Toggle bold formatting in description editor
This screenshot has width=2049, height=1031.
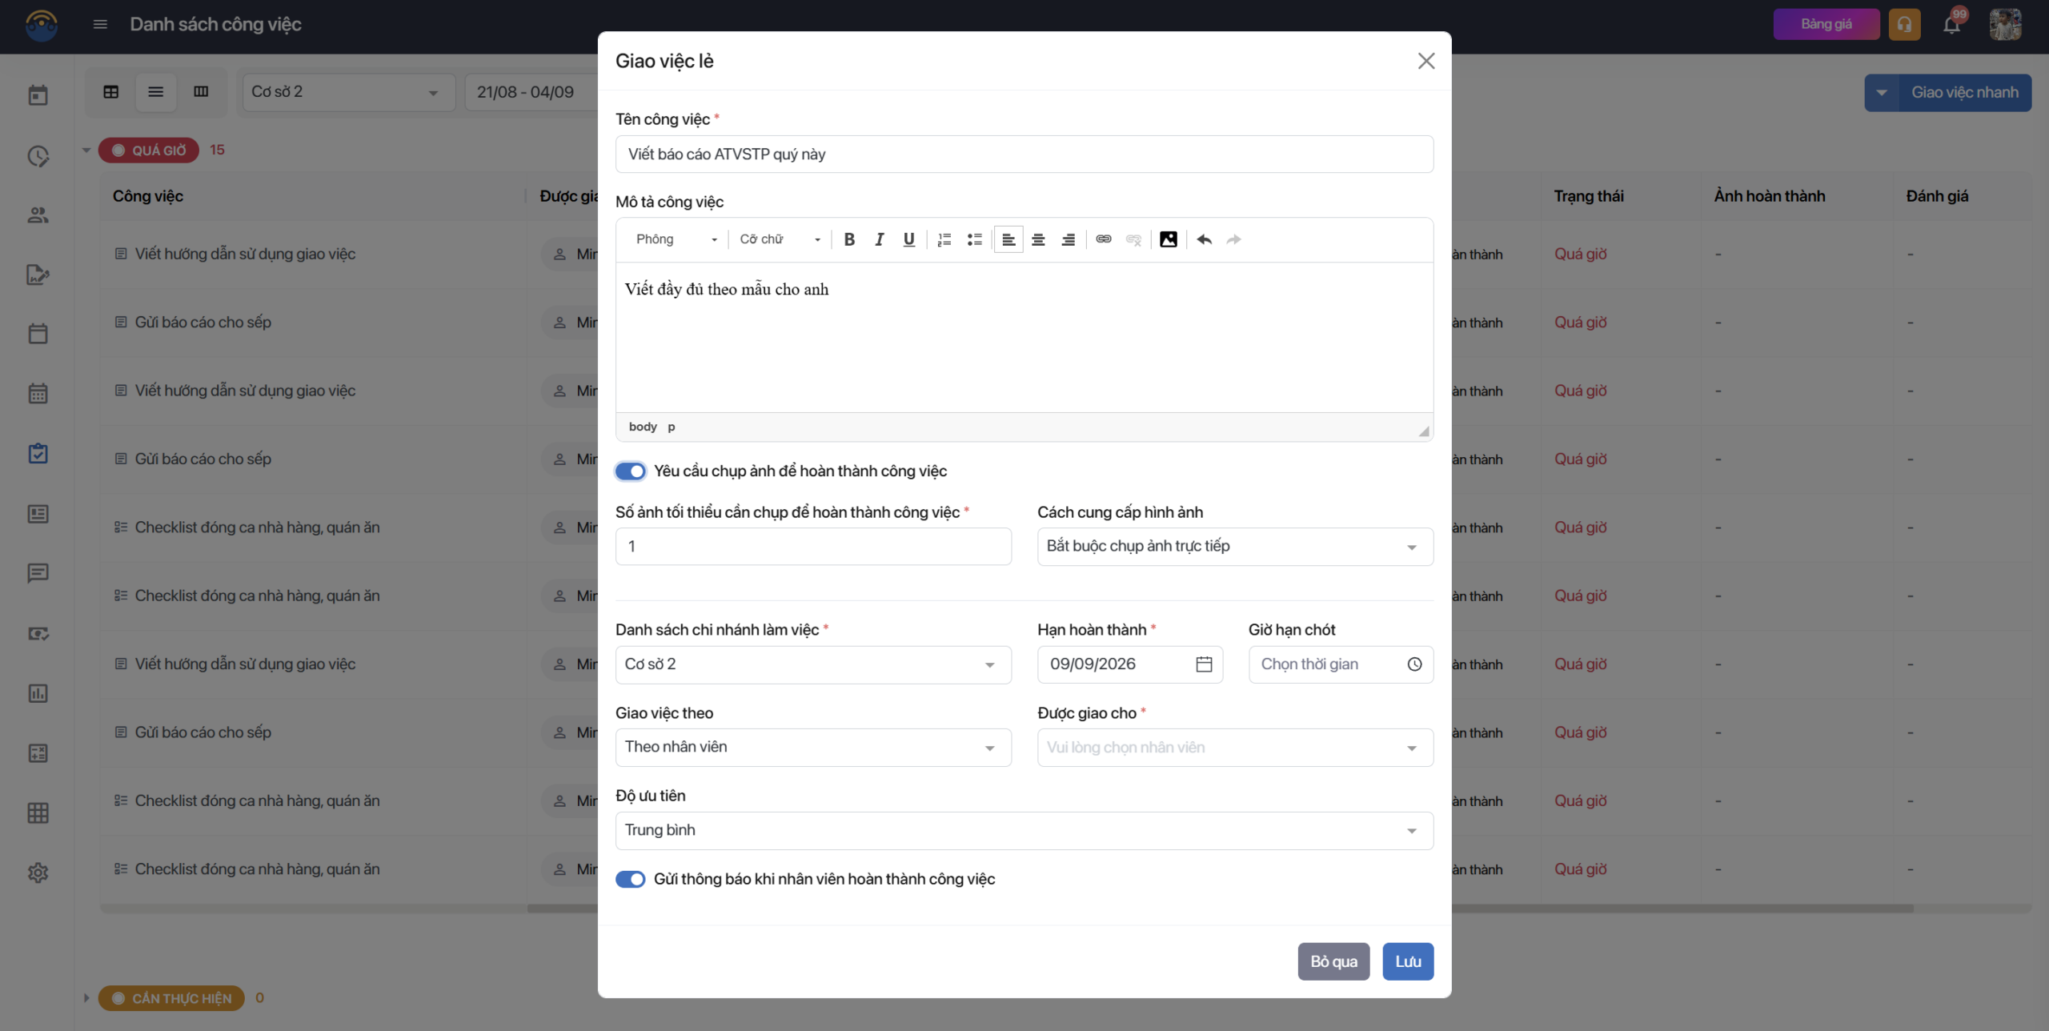(x=849, y=239)
